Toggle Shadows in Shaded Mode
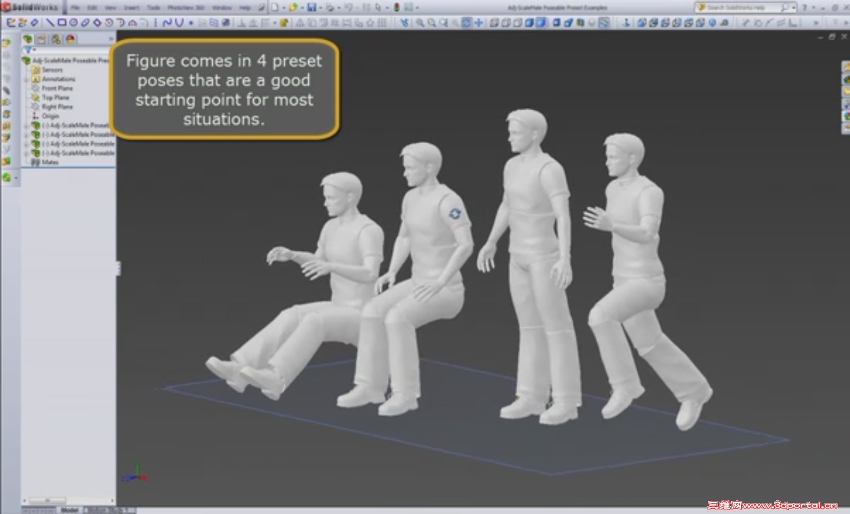This screenshot has height=514, width=850. 557,23
